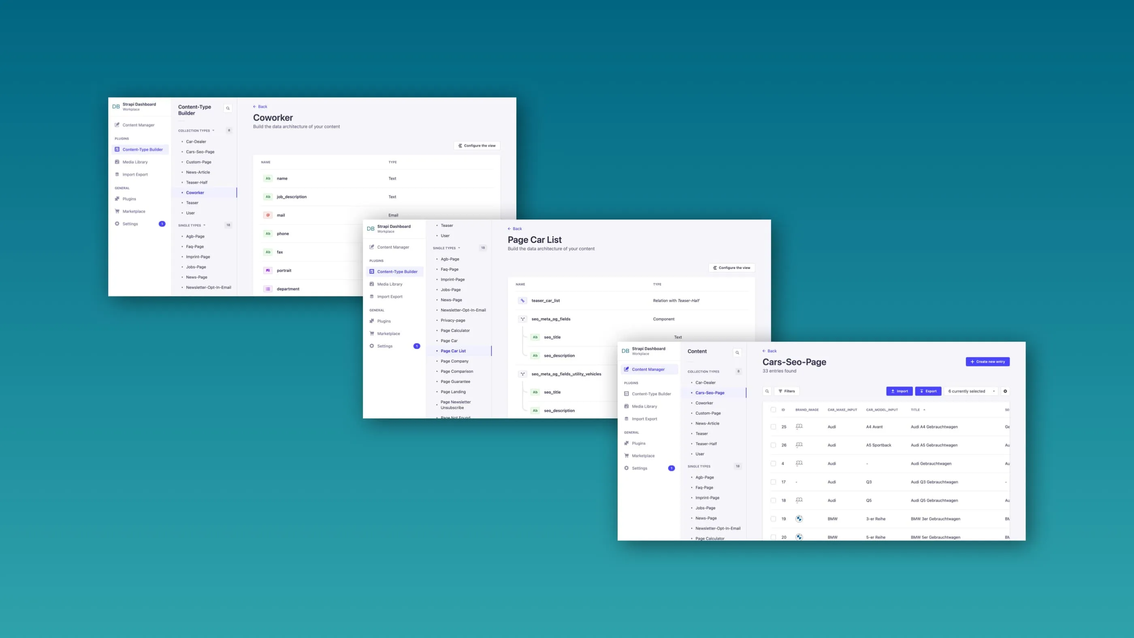Viewport: 1134px width, 638px height.
Task: Check the row with ID 17
Action: tap(774, 482)
